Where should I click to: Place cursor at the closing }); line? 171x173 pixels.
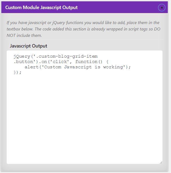tap(17, 72)
